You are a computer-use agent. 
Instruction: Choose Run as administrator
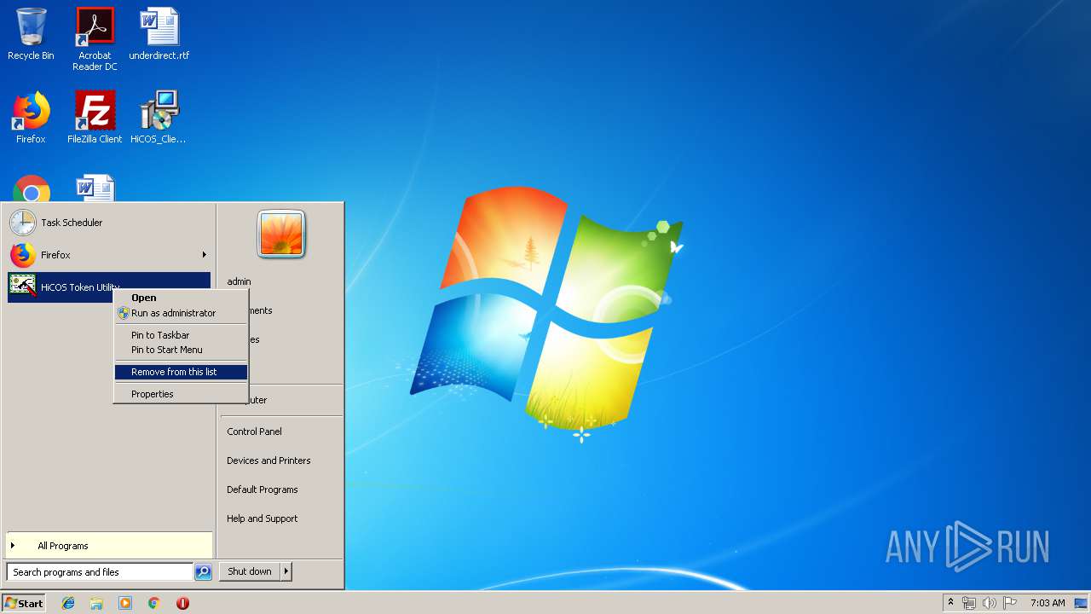pyautogui.click(x=181, y=313)
